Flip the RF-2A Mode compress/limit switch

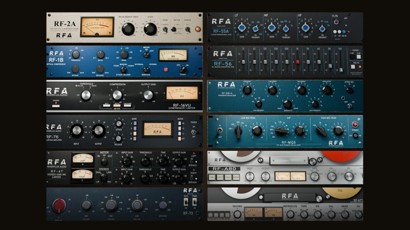[165, 29]
